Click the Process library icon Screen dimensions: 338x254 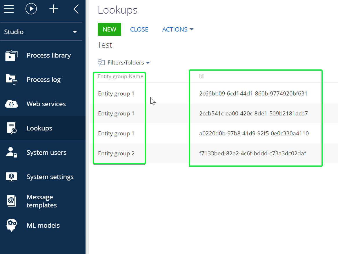[x=11, y=55]
